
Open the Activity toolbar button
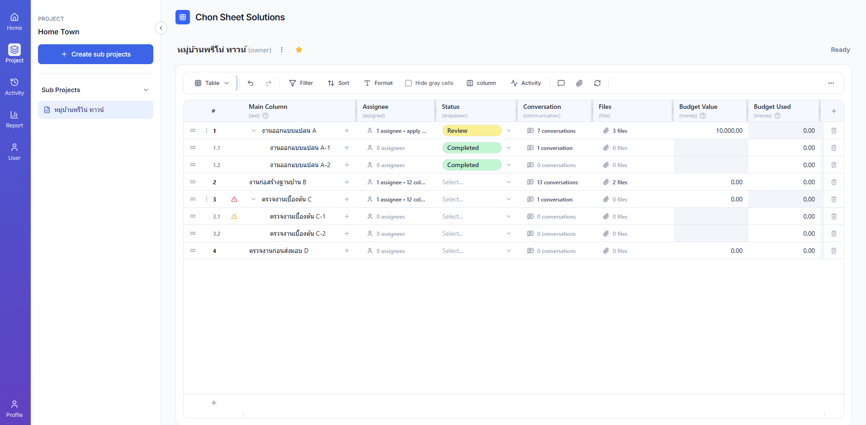point(525,83)
